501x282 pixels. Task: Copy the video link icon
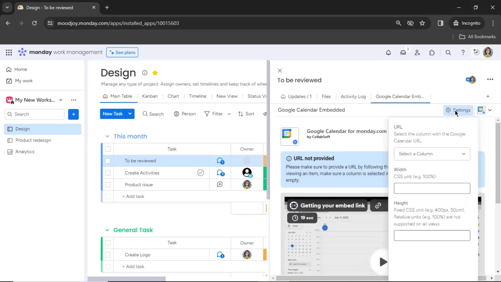pyautogui.click(x=378, y=205)
